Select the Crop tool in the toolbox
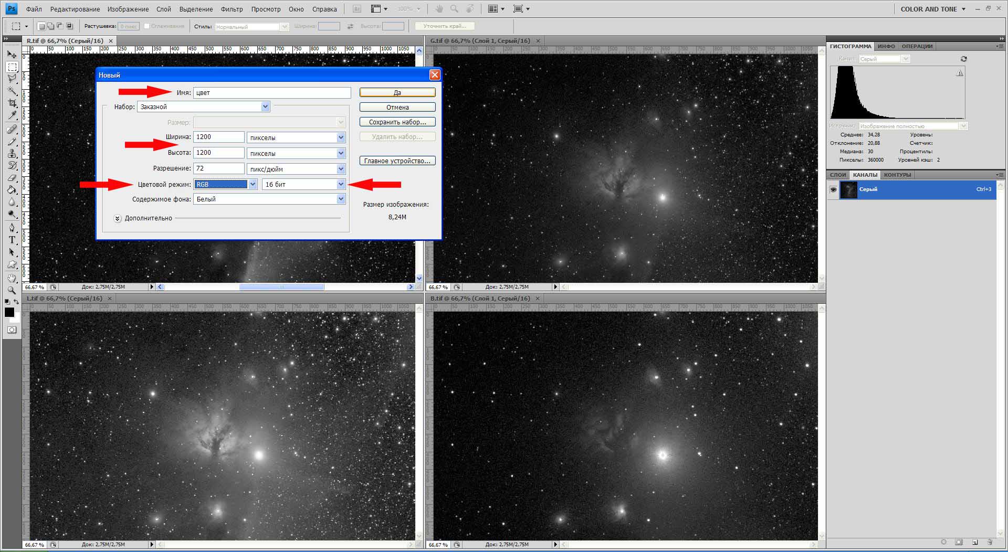 (12, 103)
